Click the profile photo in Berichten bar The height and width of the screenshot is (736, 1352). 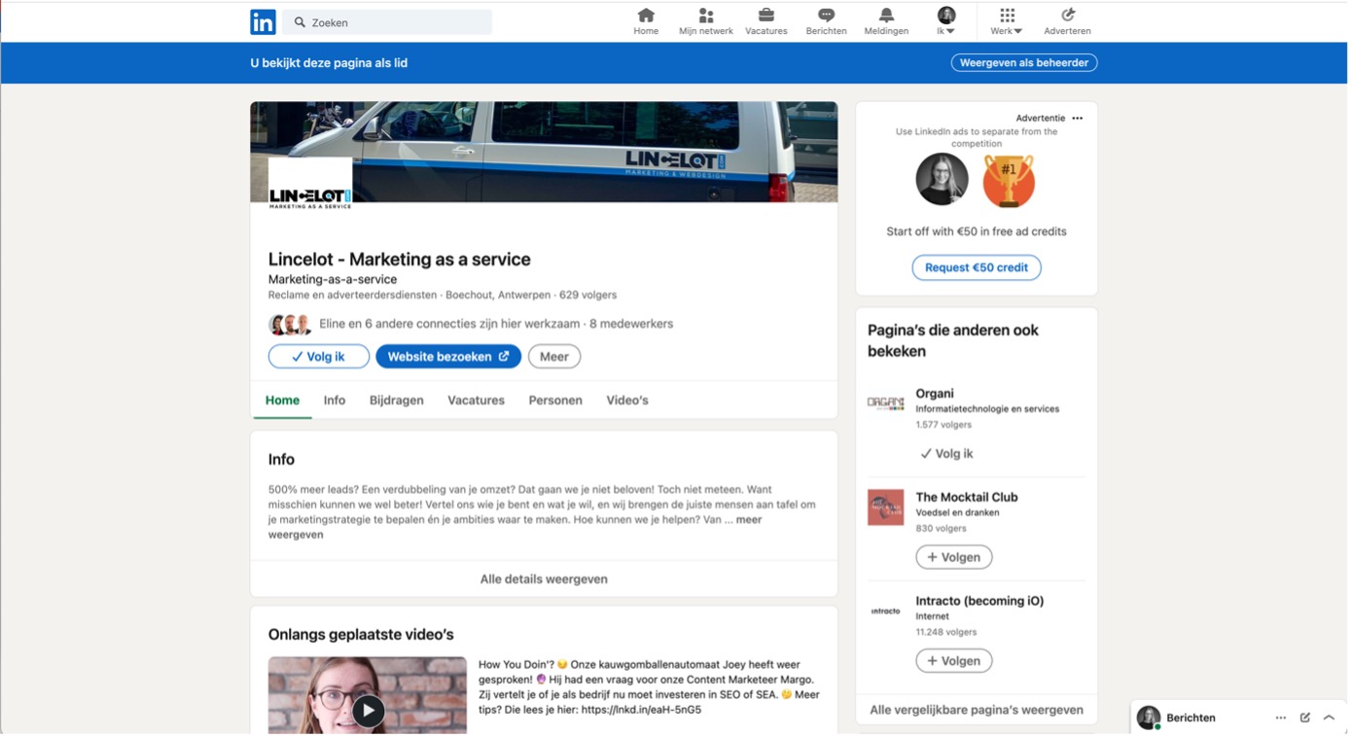pyautogui.click(x=1149, y=718)
